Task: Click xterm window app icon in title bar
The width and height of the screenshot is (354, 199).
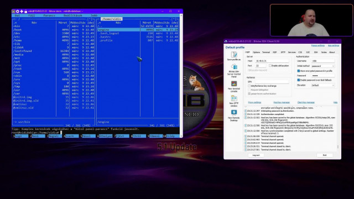Action: tap(13, 11)
